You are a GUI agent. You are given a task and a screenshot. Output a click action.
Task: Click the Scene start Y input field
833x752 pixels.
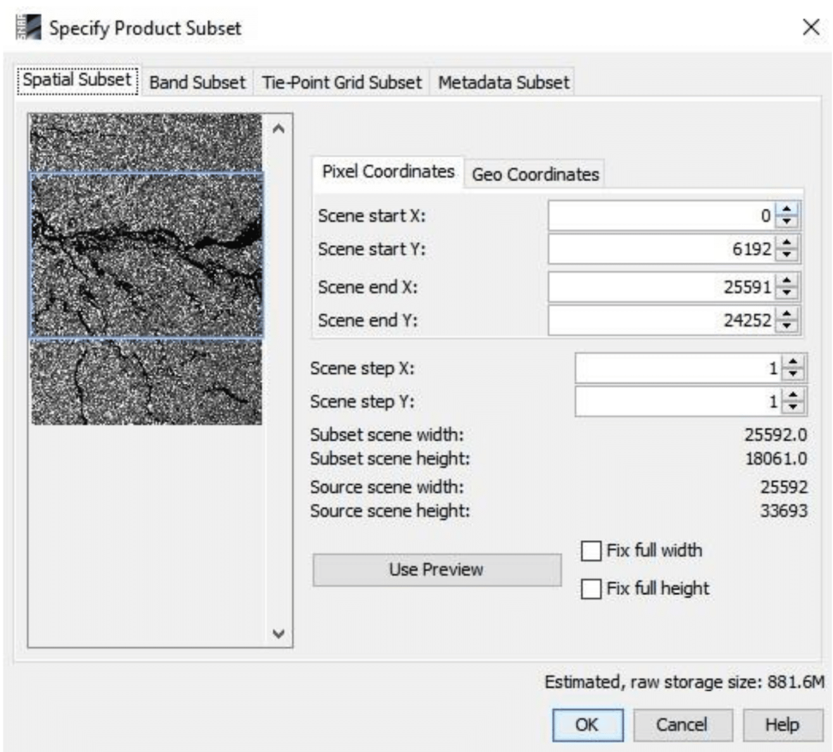662,249
